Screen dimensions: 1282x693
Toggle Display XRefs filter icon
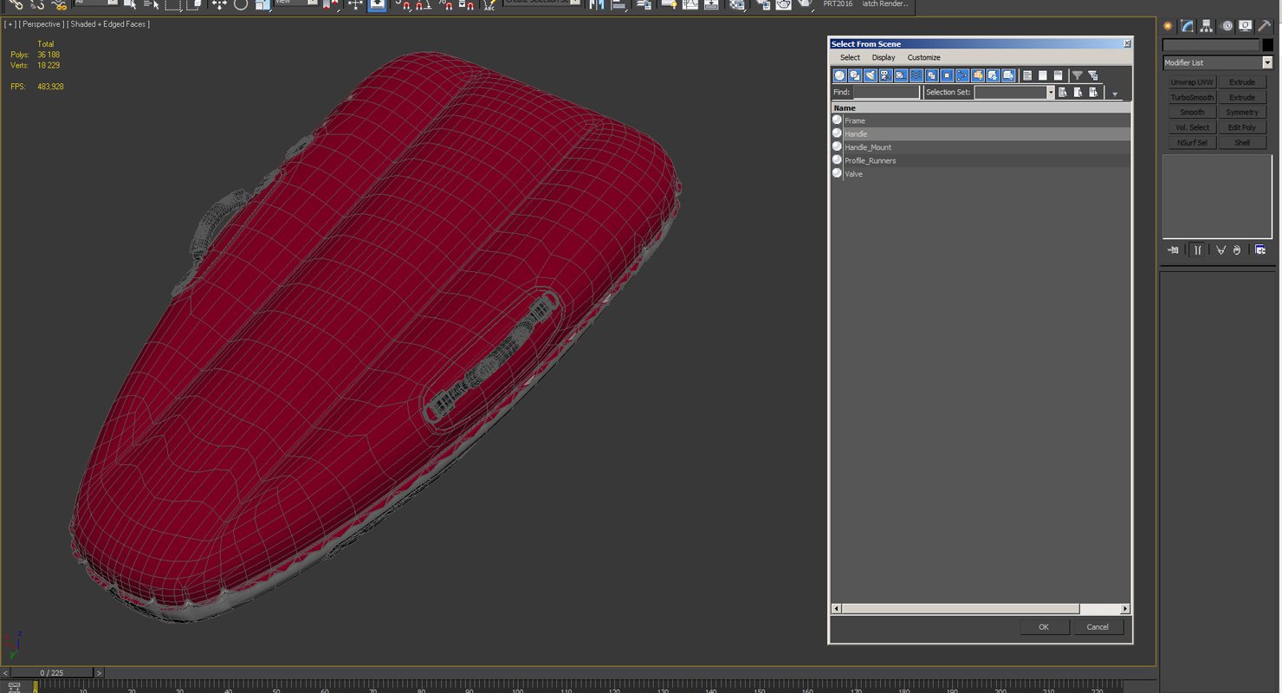(x=947, y=75)
